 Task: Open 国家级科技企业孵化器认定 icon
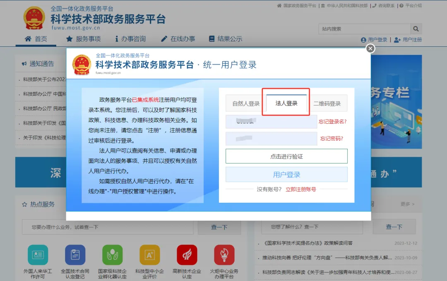(x=112, y=255)
